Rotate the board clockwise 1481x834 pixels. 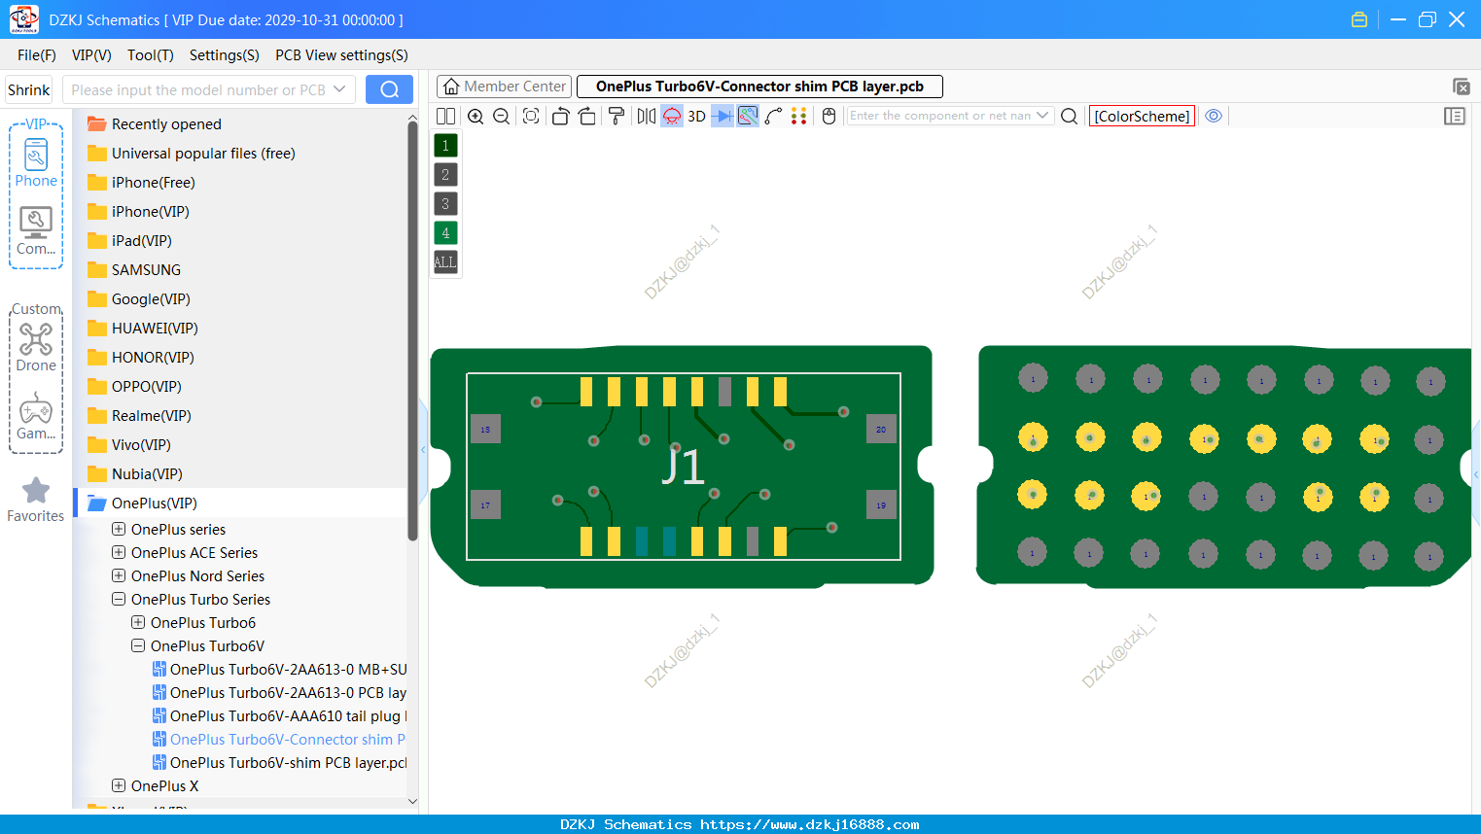(587, 117)
